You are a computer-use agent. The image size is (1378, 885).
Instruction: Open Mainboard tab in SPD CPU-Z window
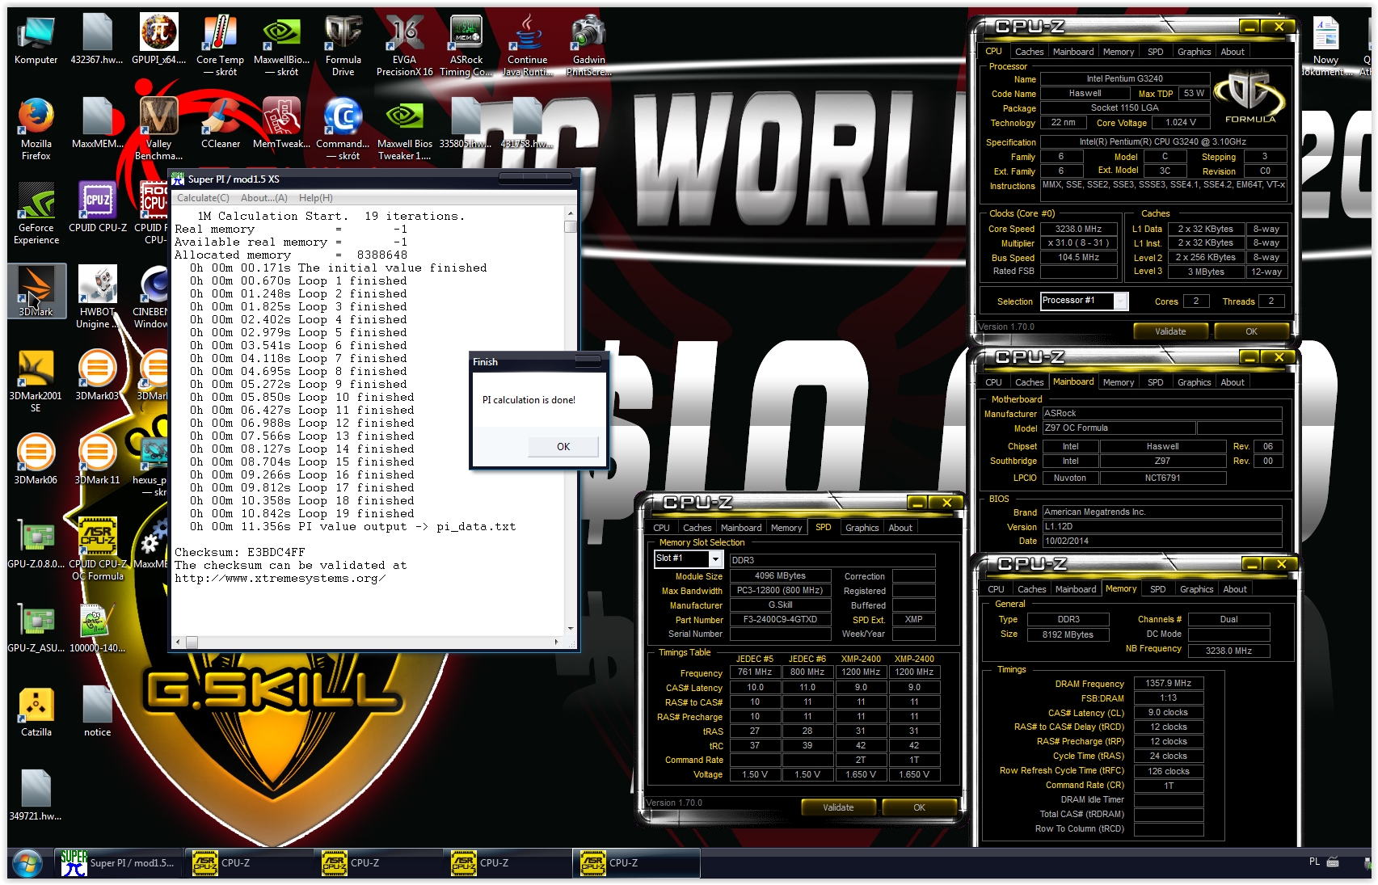click(x=741, y=528)
